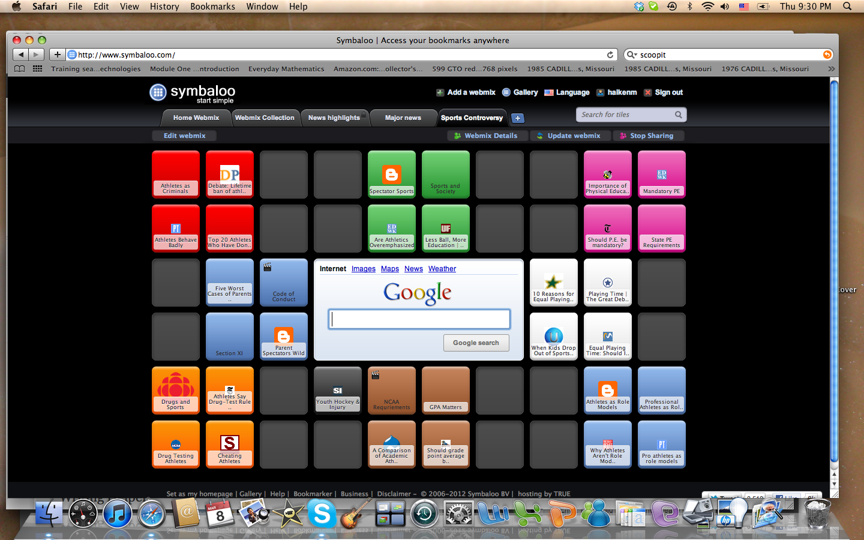Open Help link in footer
The image size is (864, 540).
tap(277, 494)
